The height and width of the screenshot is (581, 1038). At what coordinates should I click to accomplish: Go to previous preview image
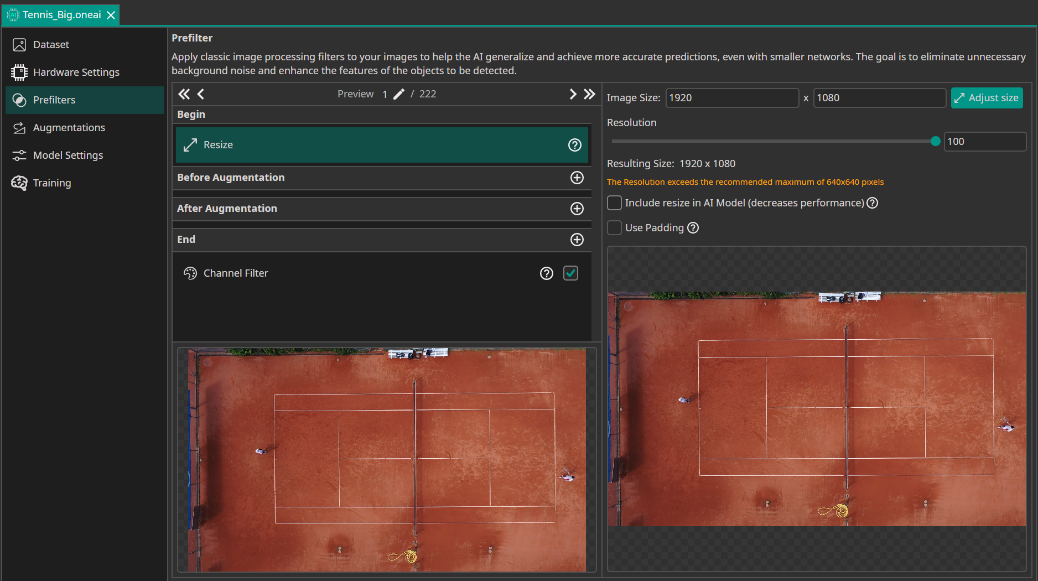(x=201, y=94)
